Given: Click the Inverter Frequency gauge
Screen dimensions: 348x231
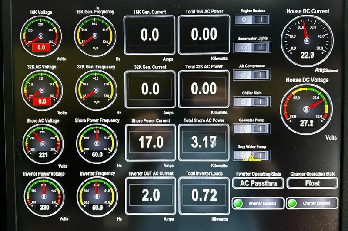Looking at the screenshot, I should tap(97, 197).
